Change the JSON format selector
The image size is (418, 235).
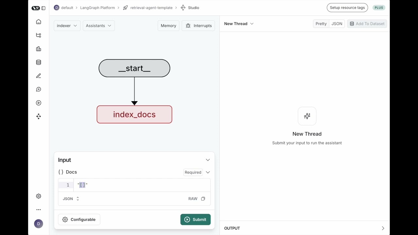pos(71,198)
